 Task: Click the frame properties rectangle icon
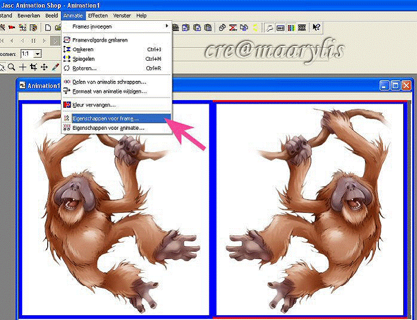tap(280, 27)
